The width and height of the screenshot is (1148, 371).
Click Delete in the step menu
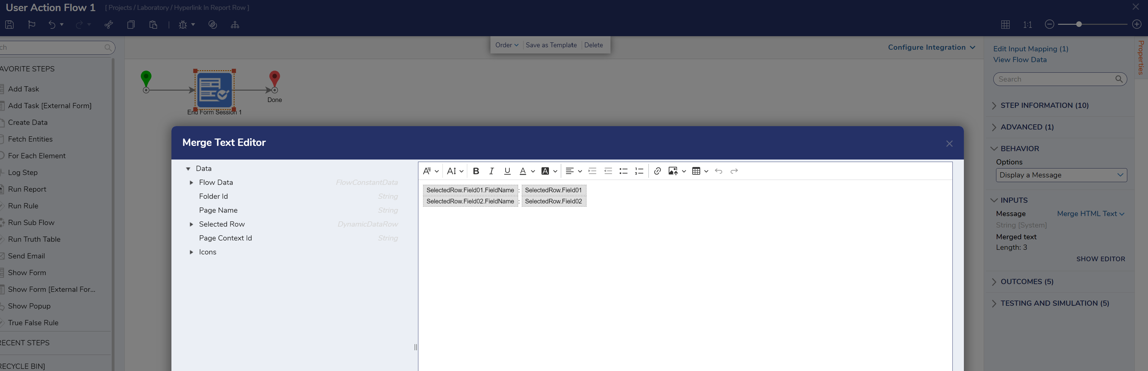(x=593, y=45)
